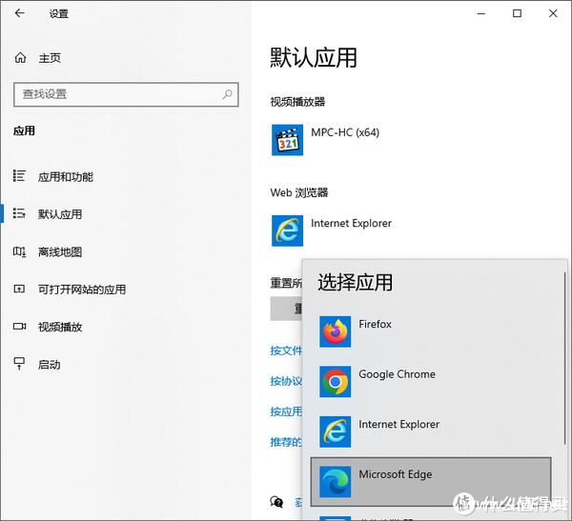The width and height of the screenshot is (572, 521).
Task: Click the back arrow in title bar
Action: [x=20, y=14]
